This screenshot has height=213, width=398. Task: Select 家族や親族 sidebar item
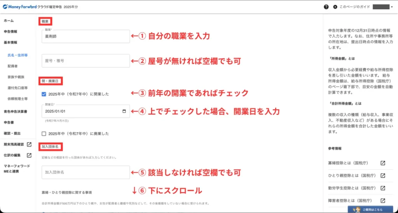[x=16, y=77]
